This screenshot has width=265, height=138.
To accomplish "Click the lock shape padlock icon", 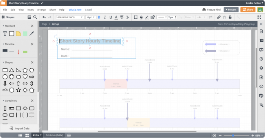I will click(230, 17).
